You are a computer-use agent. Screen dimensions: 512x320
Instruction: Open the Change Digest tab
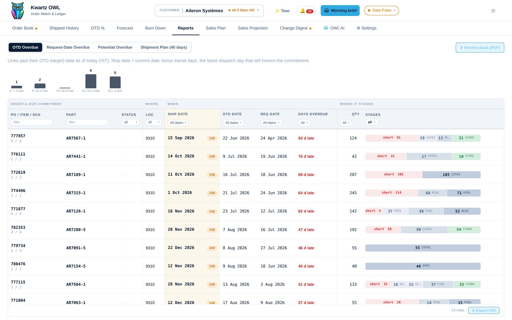[296, 28]
